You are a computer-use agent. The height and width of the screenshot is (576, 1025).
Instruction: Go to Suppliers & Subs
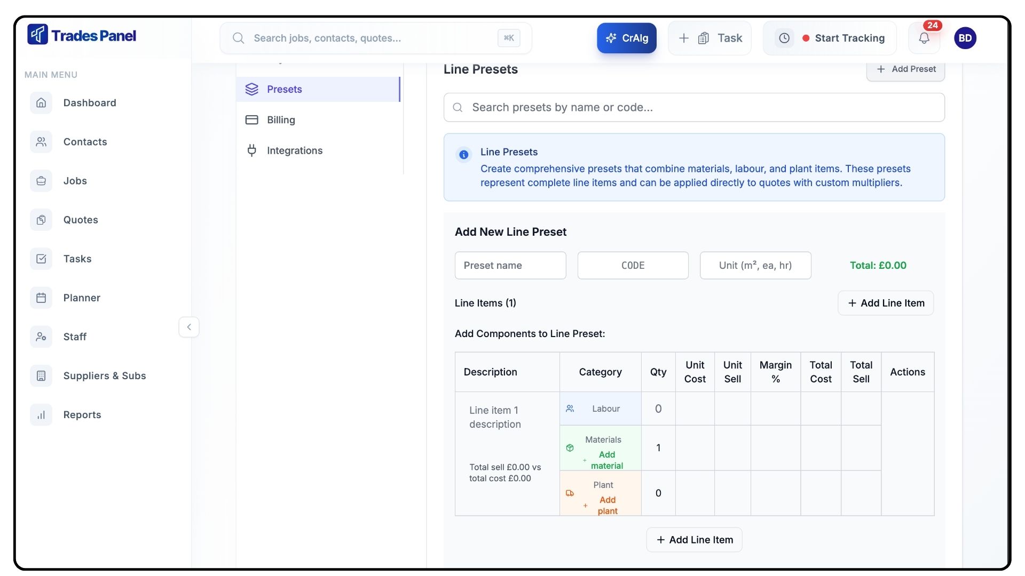pyautogui.click(x=104, y=375)
